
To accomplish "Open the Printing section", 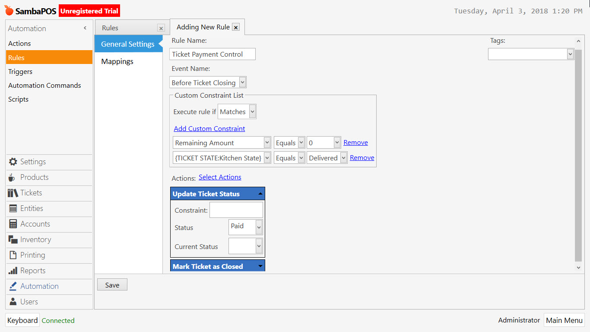I will tap(32, 255).
